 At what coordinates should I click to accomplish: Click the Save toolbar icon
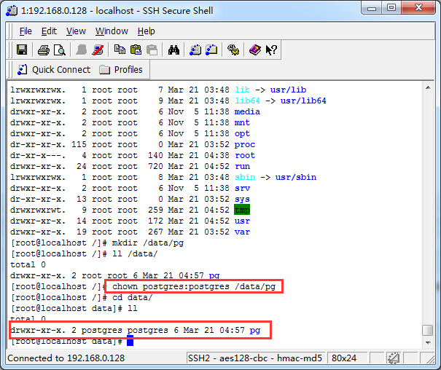coord(22,50)
